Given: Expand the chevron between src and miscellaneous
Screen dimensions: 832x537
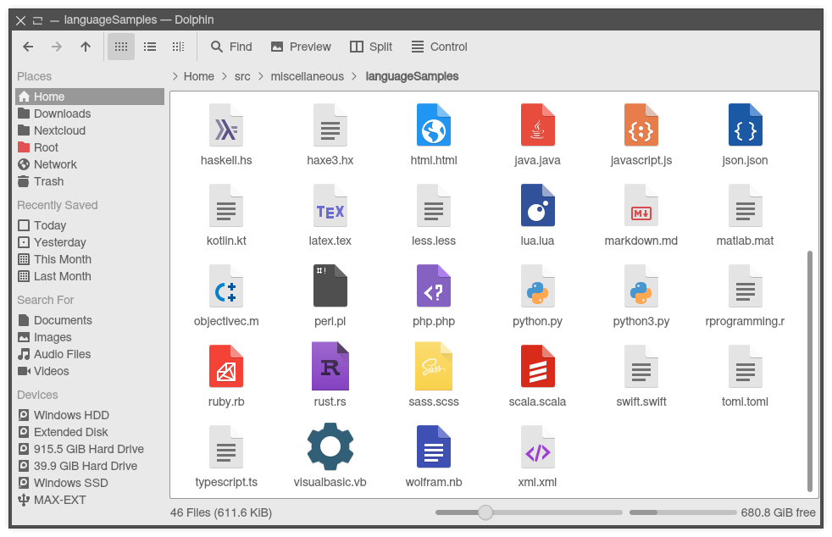Looking at the screenshot, I should [261, 76].
